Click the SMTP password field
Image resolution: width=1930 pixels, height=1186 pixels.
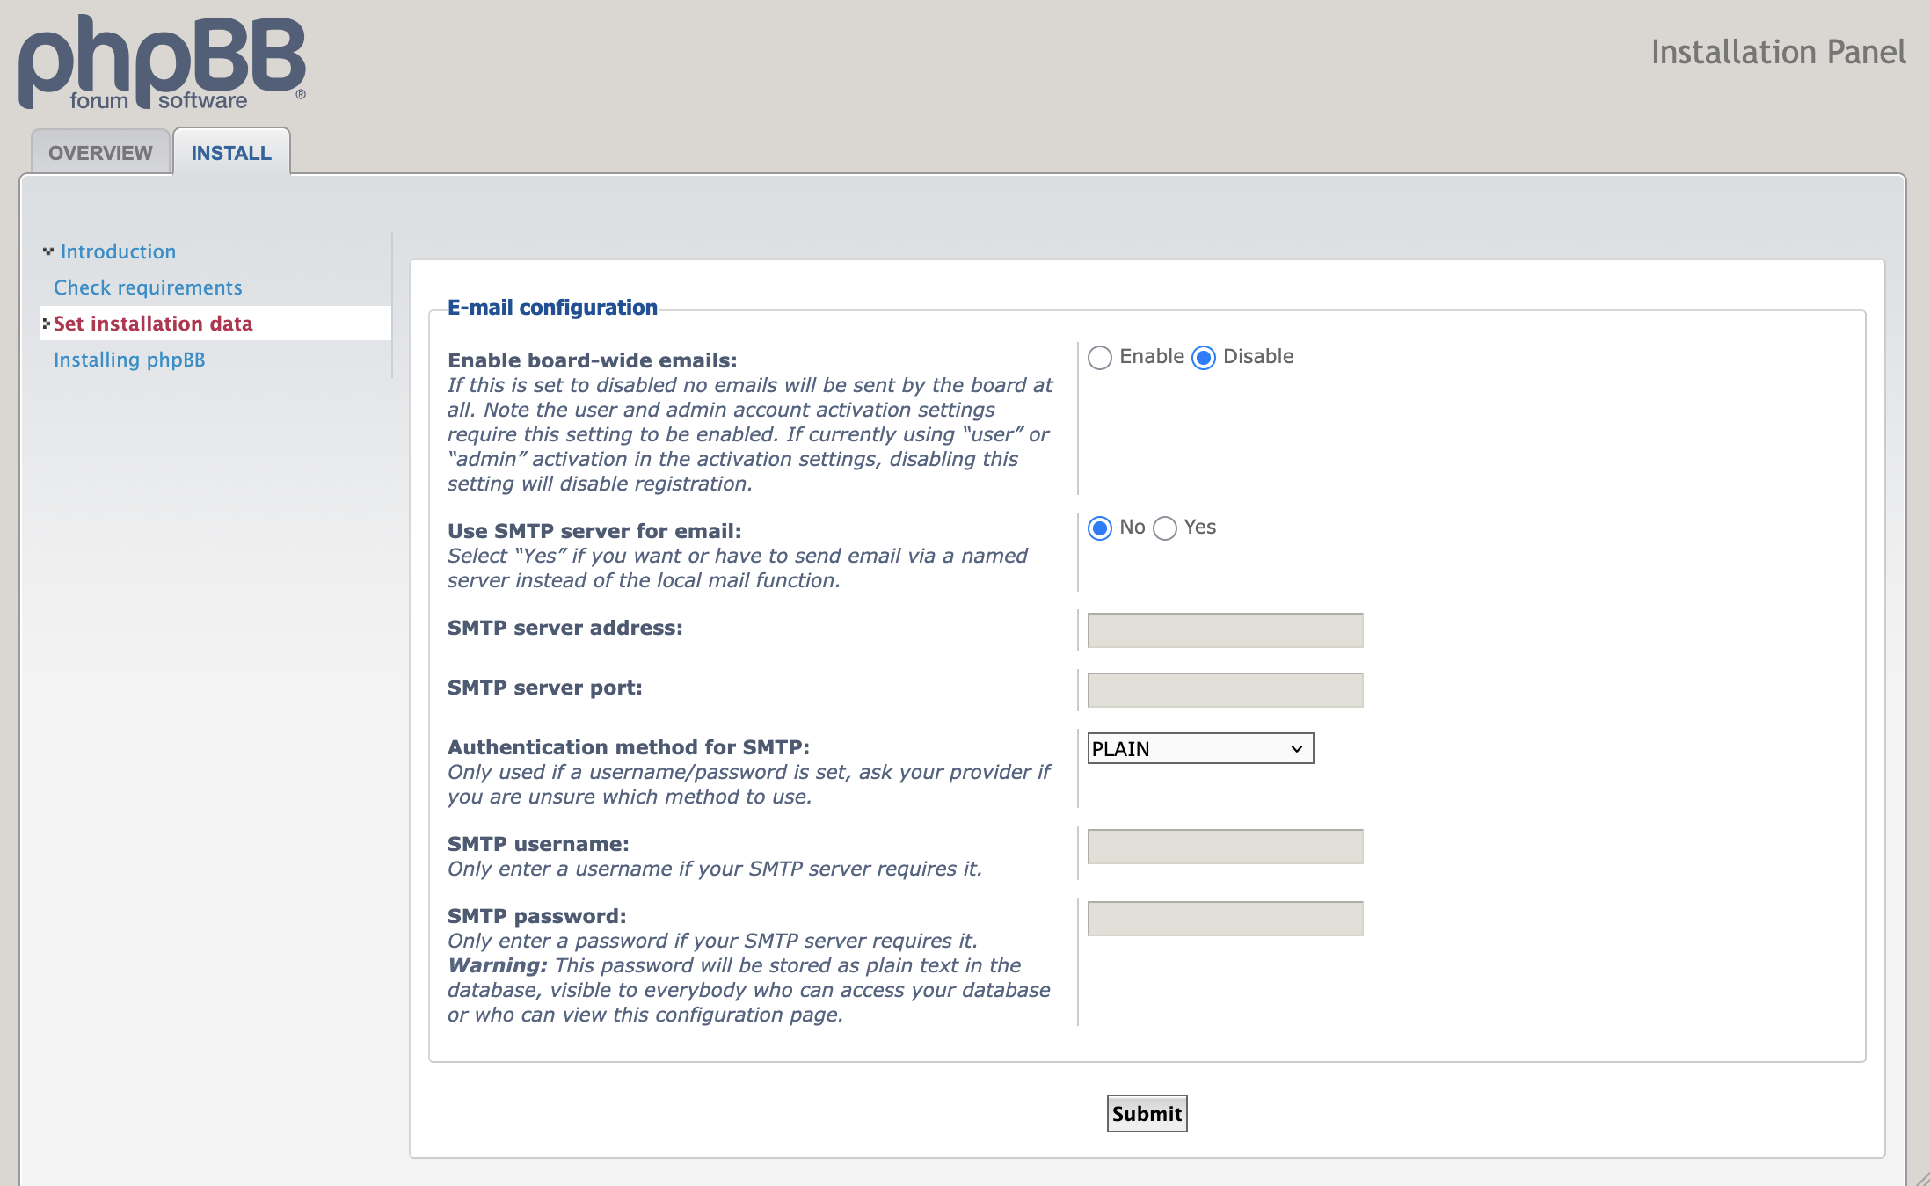(1224, 917)
